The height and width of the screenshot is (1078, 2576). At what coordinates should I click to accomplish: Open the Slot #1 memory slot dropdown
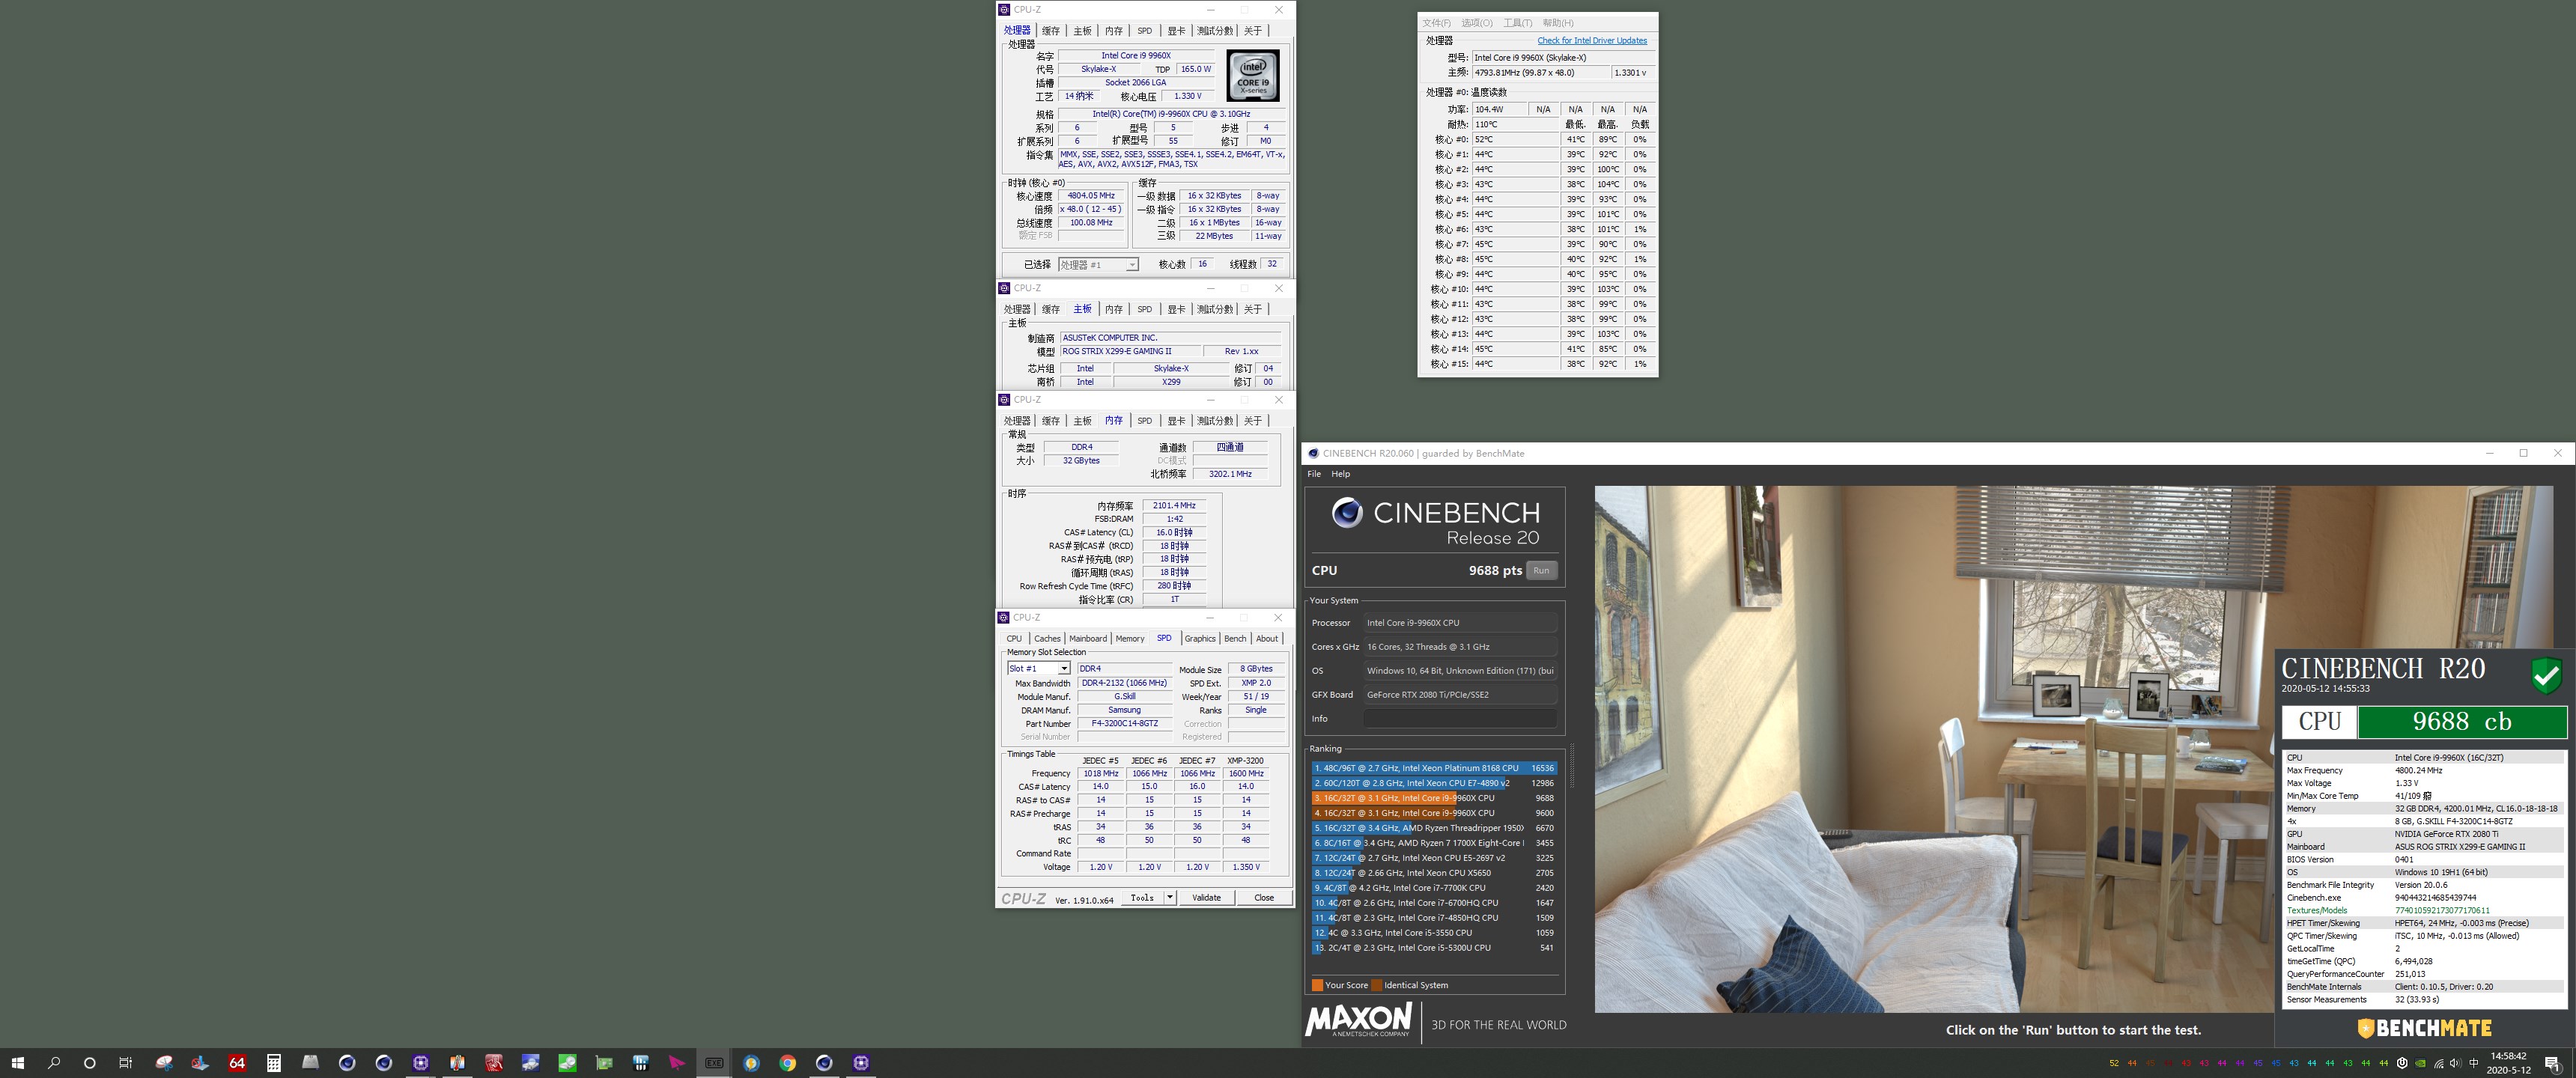tap(1064, 669)
